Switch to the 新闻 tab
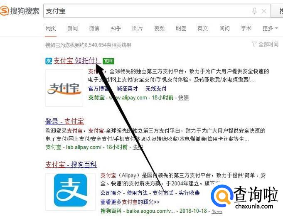This screenshot has width=283, height=219. coord(72,28)
